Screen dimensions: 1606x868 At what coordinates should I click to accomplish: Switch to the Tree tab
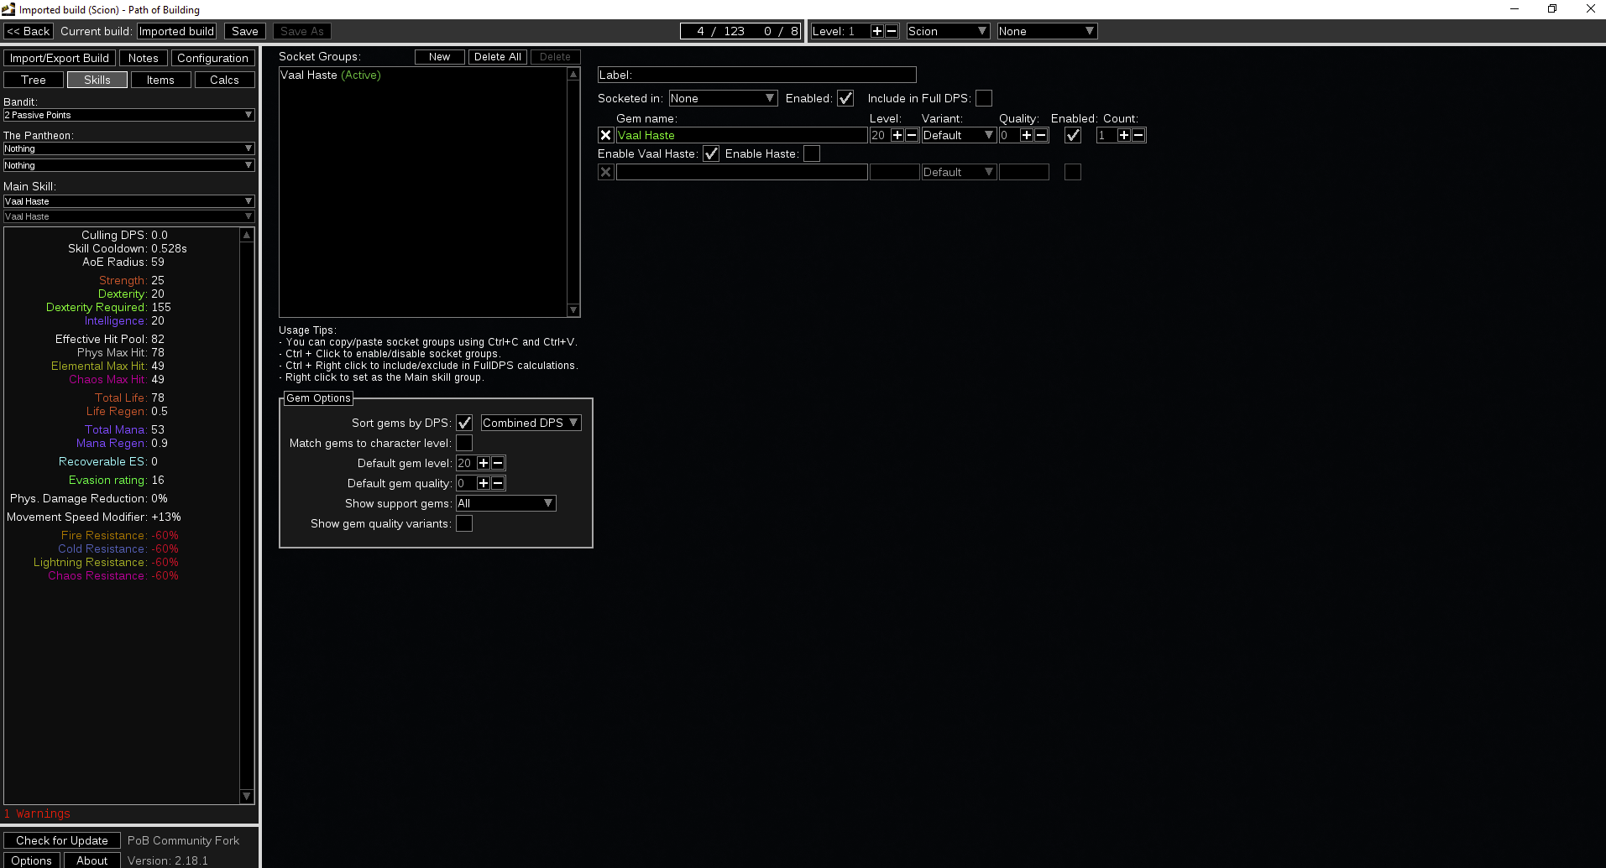(x=34, y=80)
